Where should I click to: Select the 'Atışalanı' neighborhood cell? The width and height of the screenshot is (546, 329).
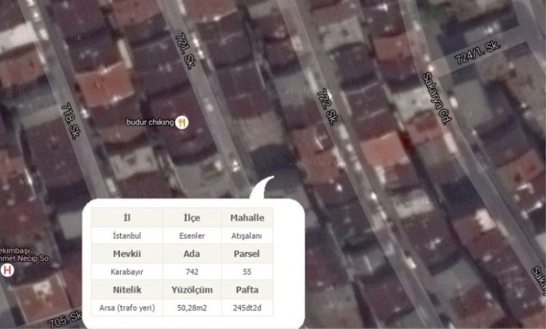tap(247, 235)
